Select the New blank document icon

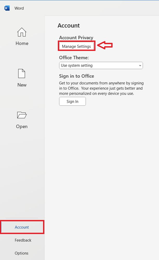[x=22, y=74]
